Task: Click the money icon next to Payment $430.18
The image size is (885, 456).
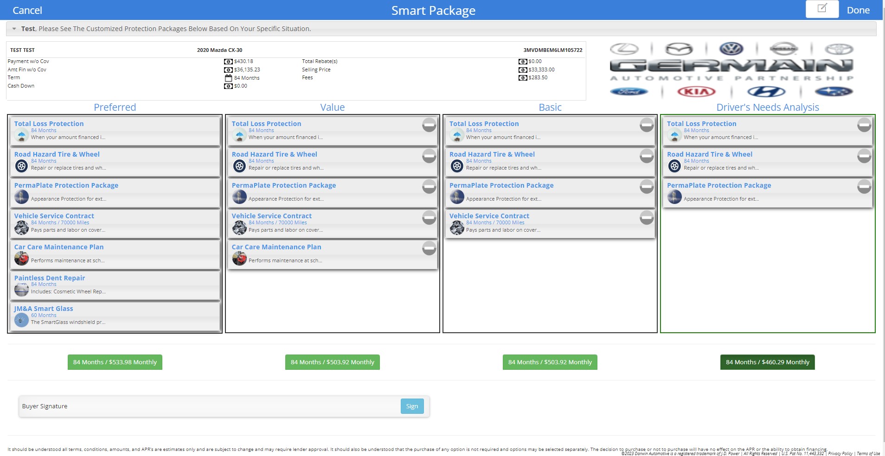Action: [x=228, y=61]
